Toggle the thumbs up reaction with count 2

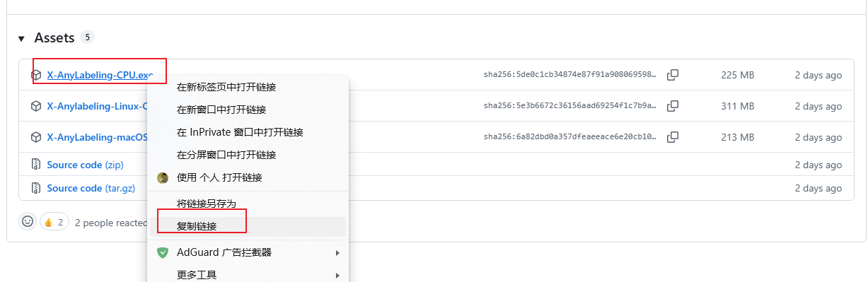coord(54,222)
